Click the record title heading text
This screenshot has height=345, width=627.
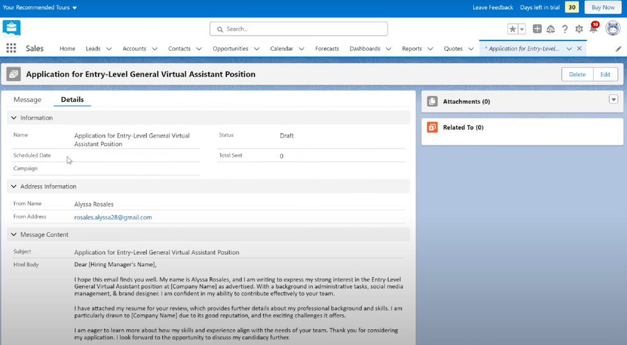click(x=141, y=74)
